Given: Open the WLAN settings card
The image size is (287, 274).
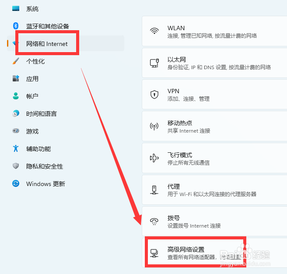Looking at the screenshot, I should [x=214, y=31].
